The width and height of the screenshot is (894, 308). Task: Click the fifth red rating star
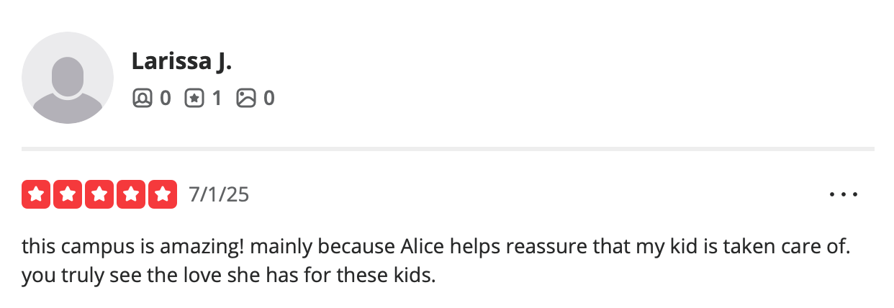163,194
